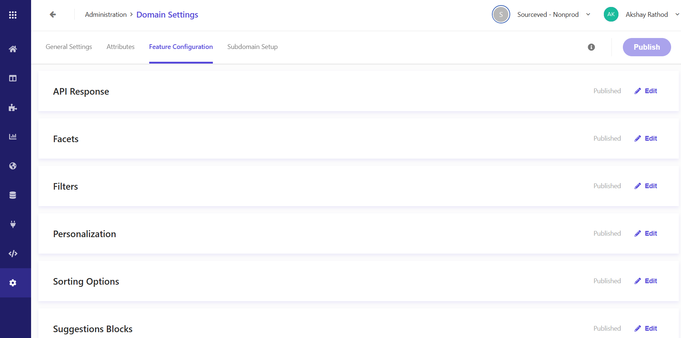Open the bar chart analytics icon

pyautogui.click(x=13, y=137)
